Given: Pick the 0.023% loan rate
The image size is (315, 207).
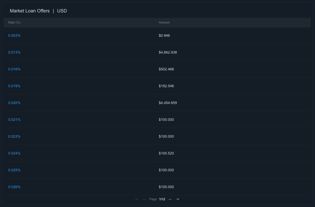Looking at the screenshot, I should [x=14, y=136].
